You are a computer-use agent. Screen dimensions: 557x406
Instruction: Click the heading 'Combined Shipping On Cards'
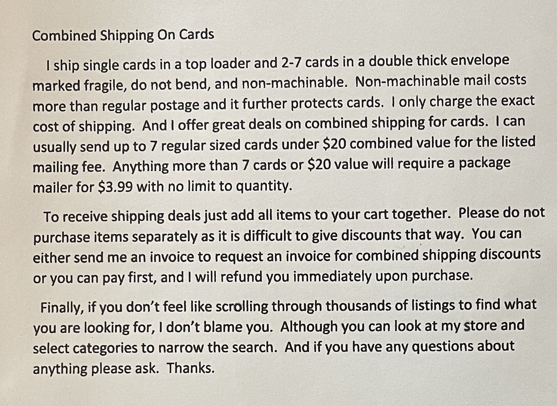click(x=123, y=35)
